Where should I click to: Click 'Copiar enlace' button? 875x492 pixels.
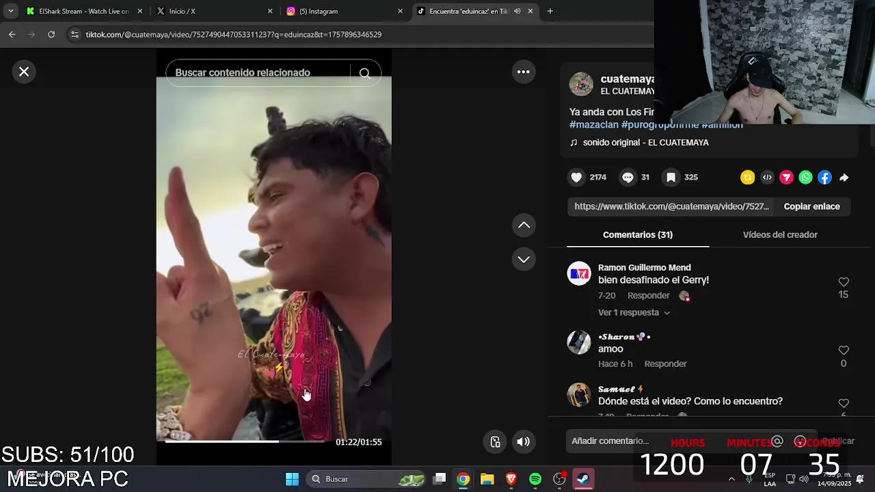tap(811, 206)
